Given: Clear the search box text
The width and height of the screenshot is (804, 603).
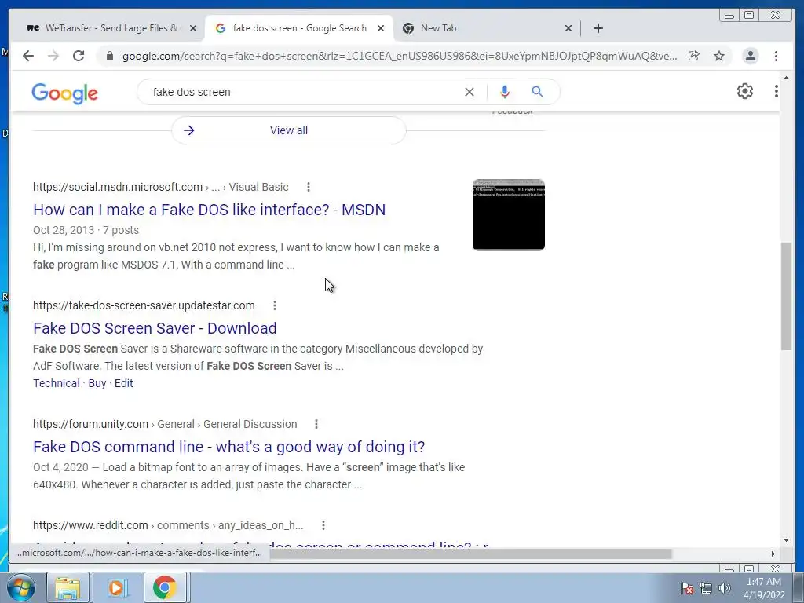Looking at the screenshot, I should click(470, 92).
